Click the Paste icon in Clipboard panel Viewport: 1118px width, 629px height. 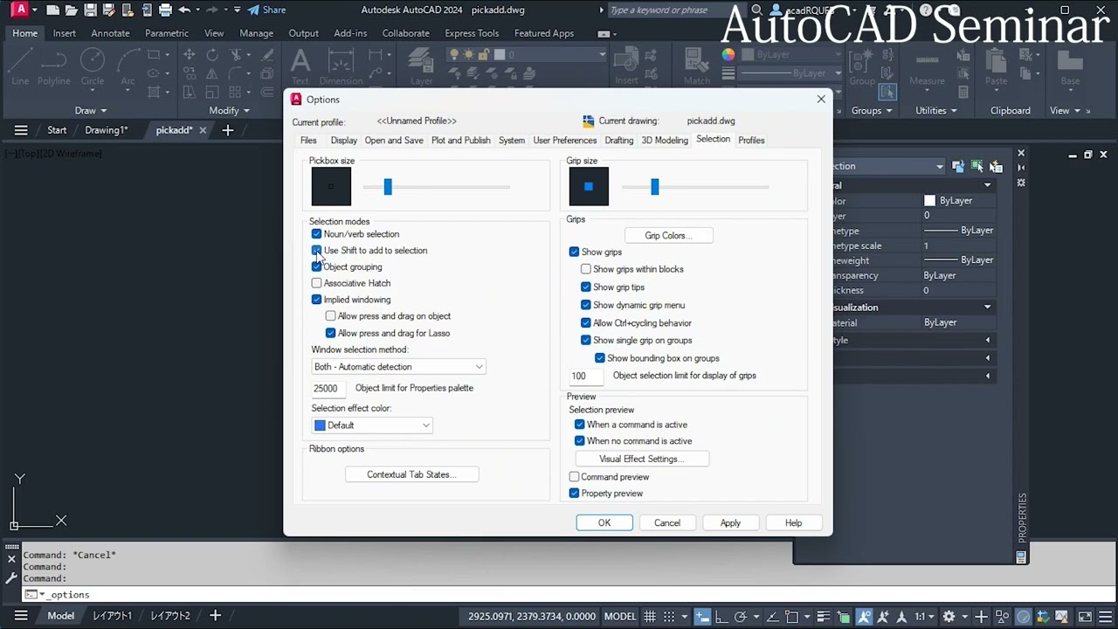[997, 66]
